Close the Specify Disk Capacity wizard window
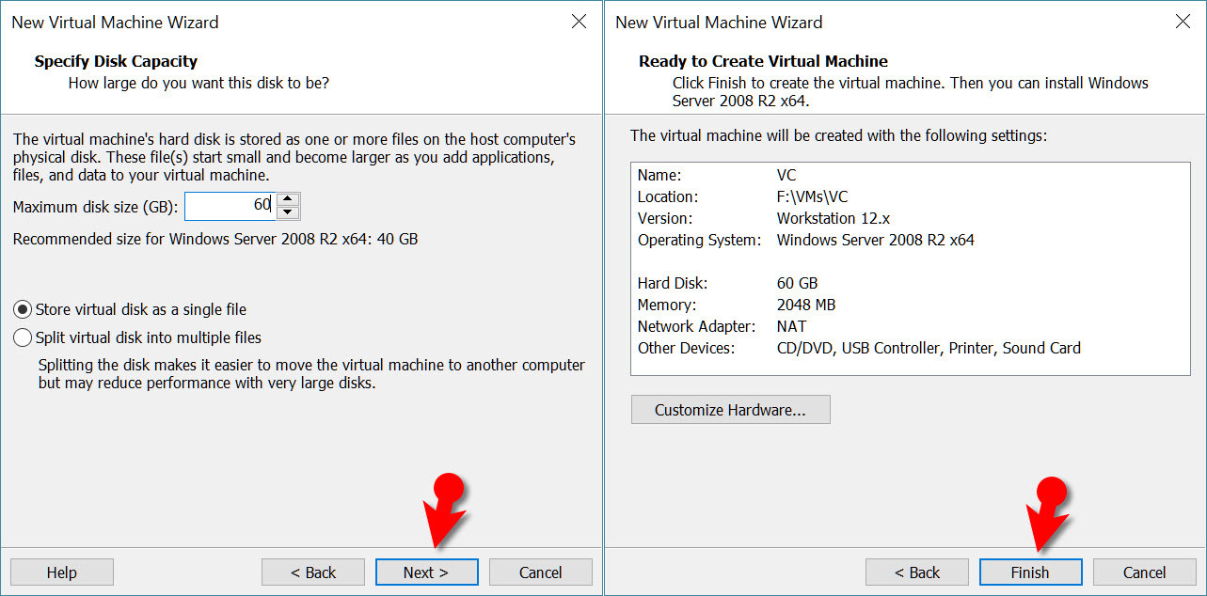 tap(580, 21)
